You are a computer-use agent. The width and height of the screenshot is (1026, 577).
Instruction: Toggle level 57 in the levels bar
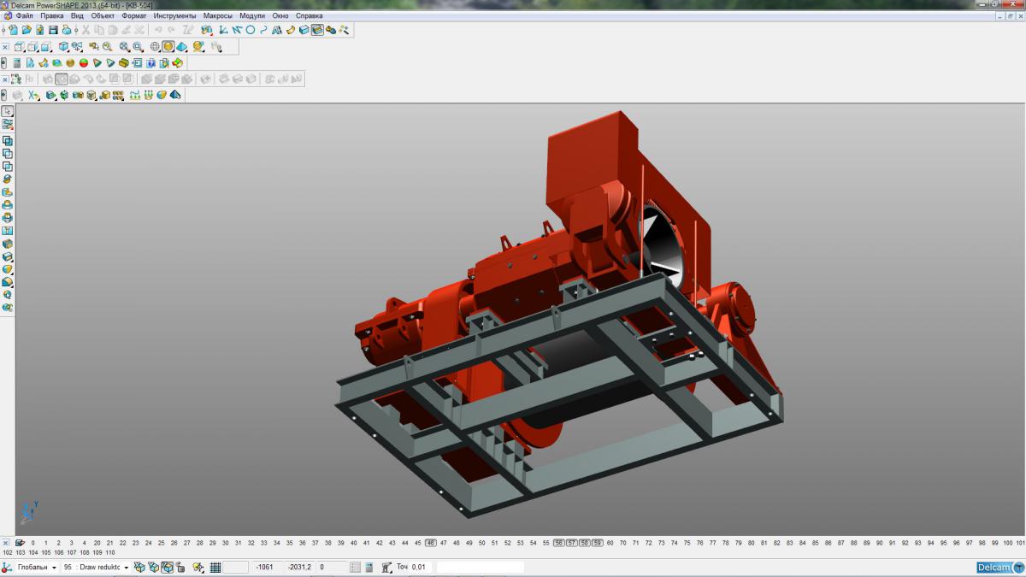coord(572,543)
